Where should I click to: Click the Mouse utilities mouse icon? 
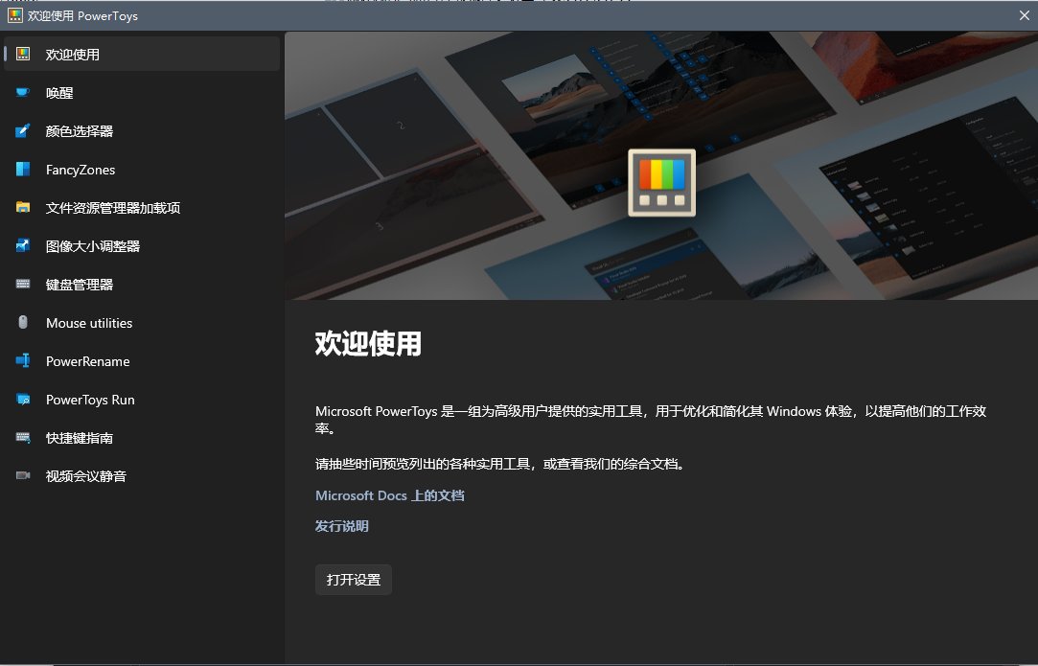tap(23, 322)
